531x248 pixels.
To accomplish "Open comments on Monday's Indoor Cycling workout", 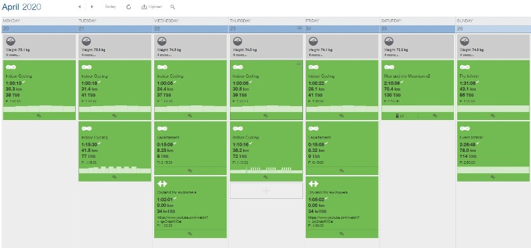I will (x=39, y=115).
